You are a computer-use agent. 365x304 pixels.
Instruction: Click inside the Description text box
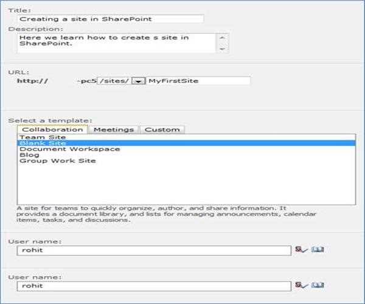click(116, 42)
